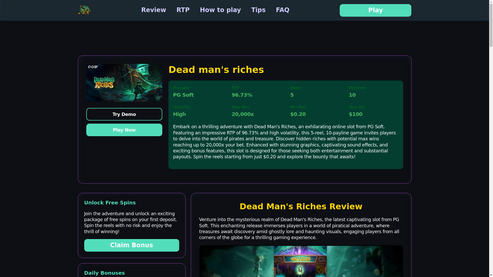Go to the RTP section
Image resolution: width=493 pixels, height=277 pixels.
click(x=183, y=10)
